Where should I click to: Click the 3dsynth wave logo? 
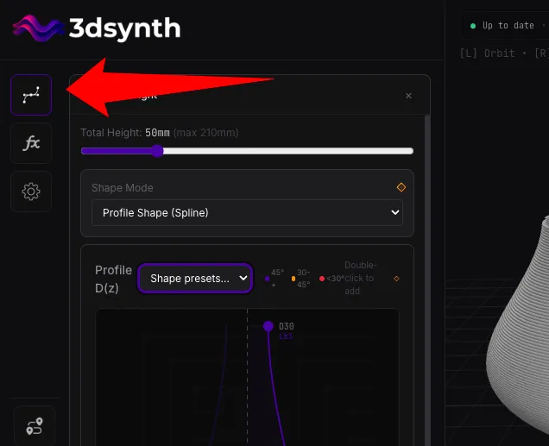pyautogui.click(x=36, y=28)
